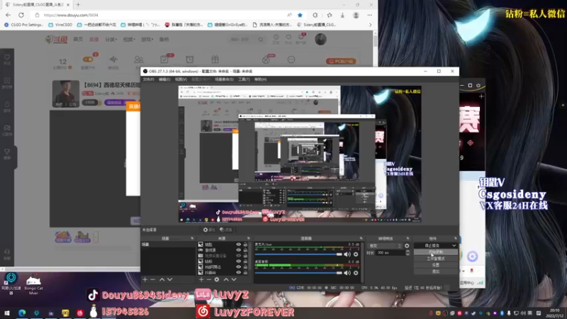Increase transition duration with up stepper
The image size is (567, 319).
pos(408,252)
